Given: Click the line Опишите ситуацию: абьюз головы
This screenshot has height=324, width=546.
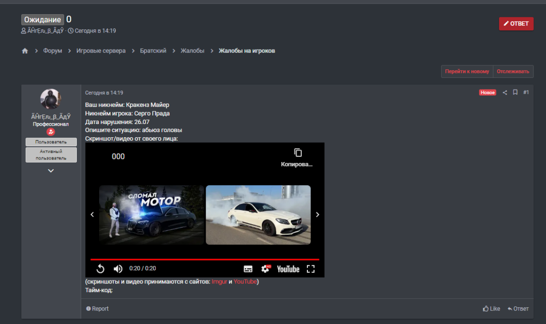Looking at the screenshot, I should coord(133,130).
